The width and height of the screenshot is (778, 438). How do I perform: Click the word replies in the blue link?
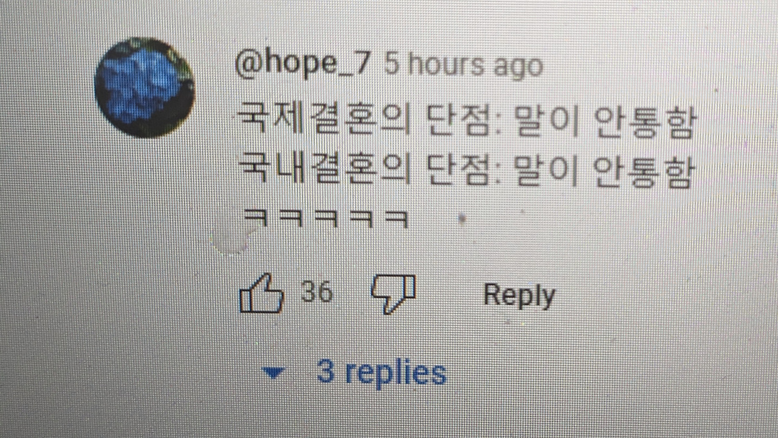pos(396,372)
